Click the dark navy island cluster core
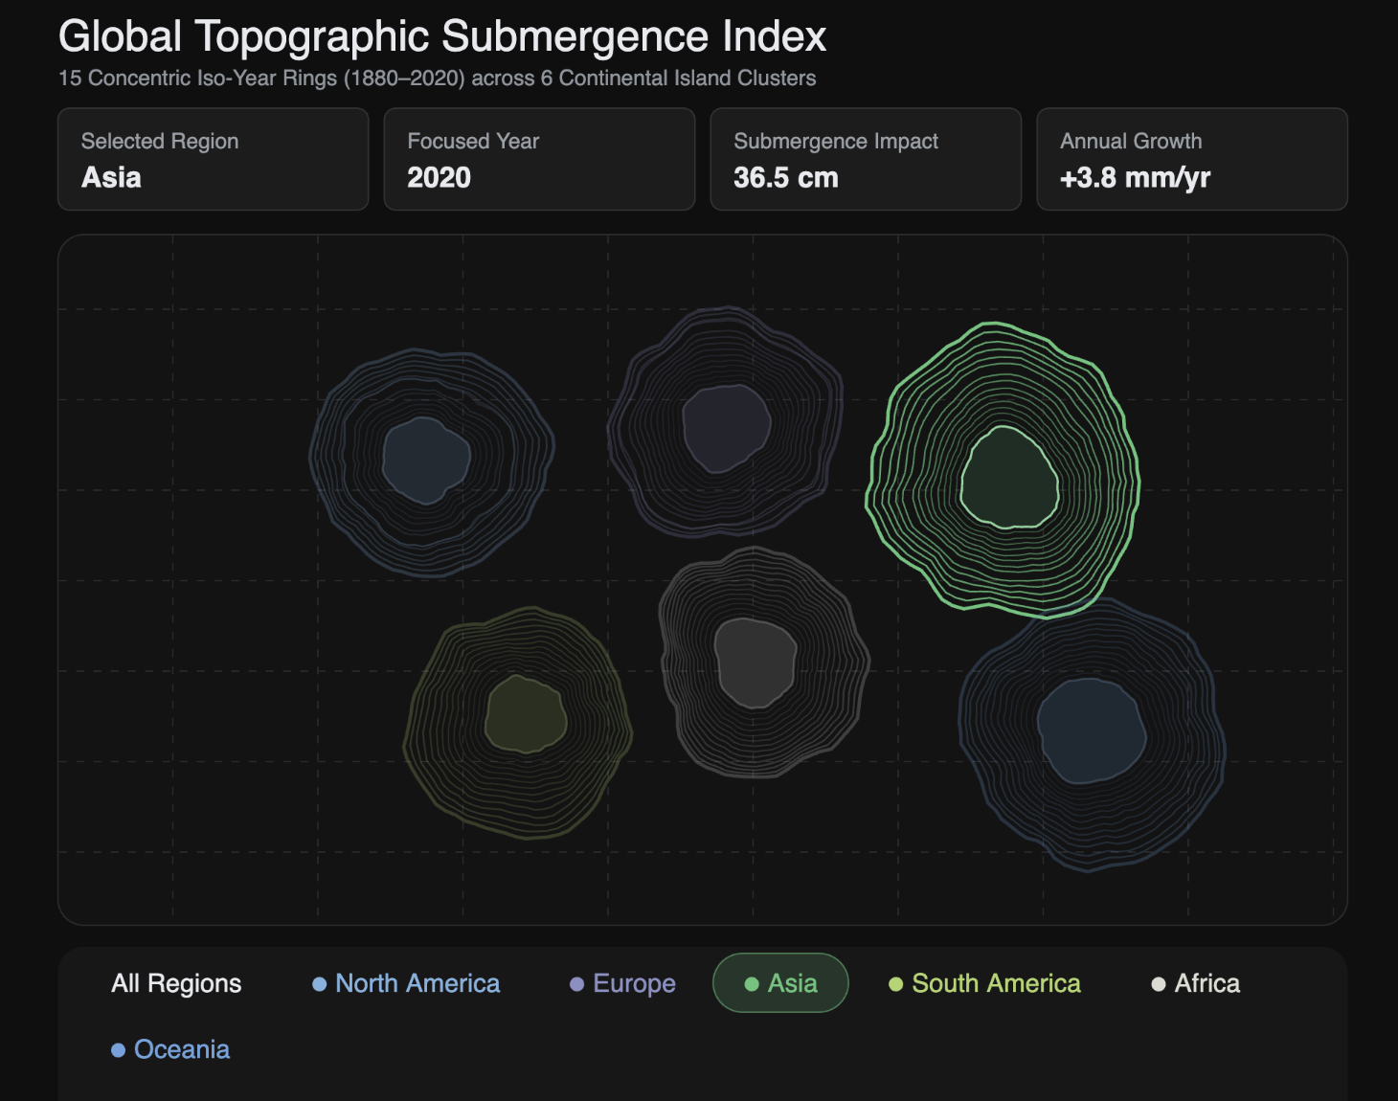 [1092, 731]
